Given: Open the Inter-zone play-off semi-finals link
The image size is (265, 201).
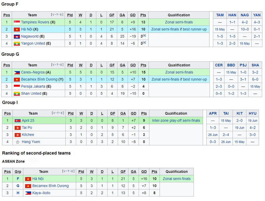Looking at the screenshot, I should 176,121.
